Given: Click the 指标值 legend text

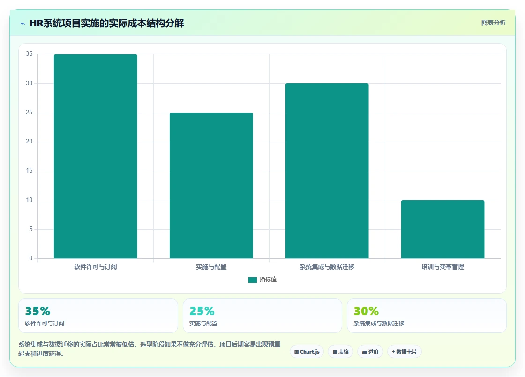Looking at the screenshot, I should (268, 279).
